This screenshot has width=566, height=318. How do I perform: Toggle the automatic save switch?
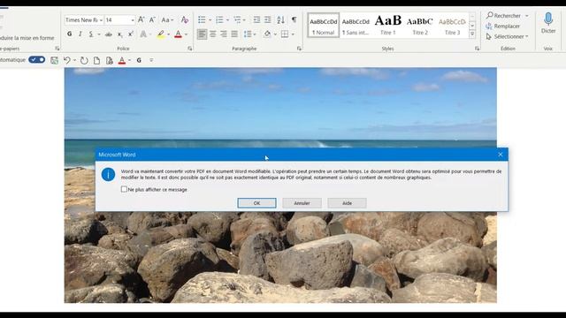(37, 59)
